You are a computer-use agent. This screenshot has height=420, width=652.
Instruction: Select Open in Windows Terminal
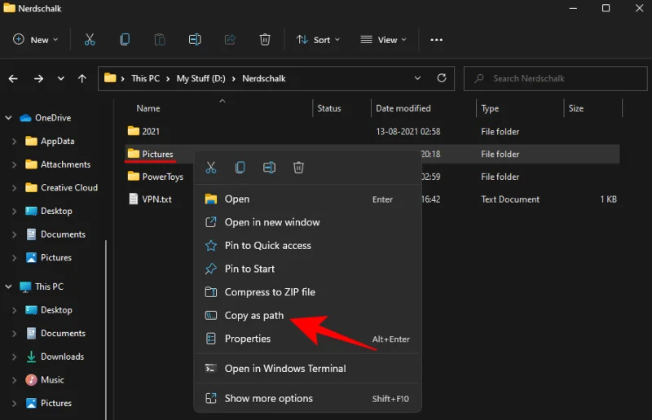tap(308, 369)
